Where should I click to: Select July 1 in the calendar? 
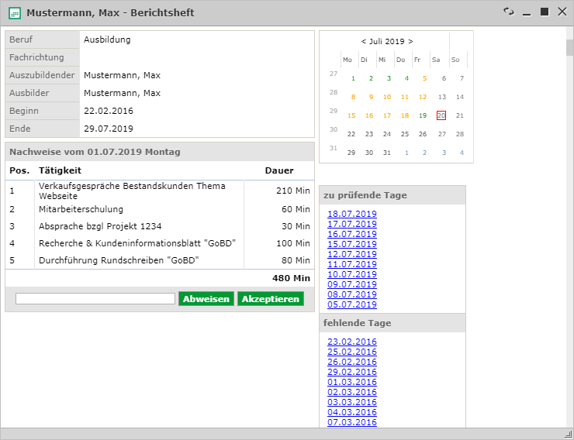pos(353,78)
